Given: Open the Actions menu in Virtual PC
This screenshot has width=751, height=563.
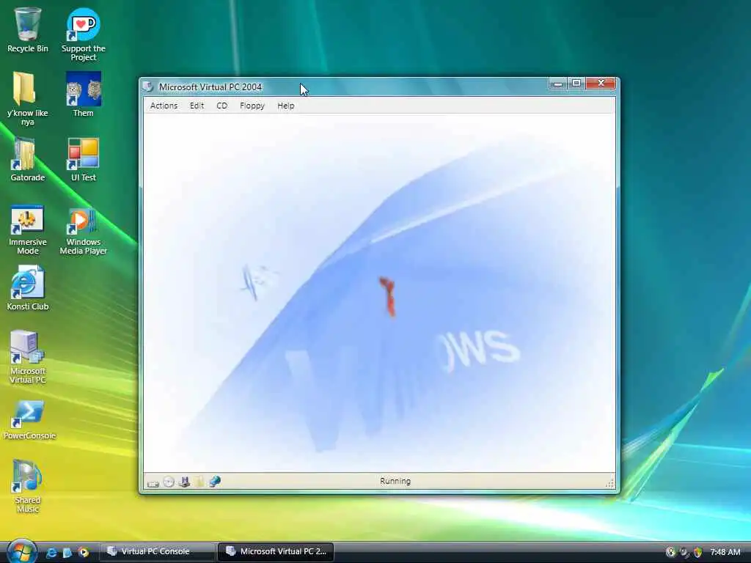Looking at the screenshot, I should click(164, 106).
